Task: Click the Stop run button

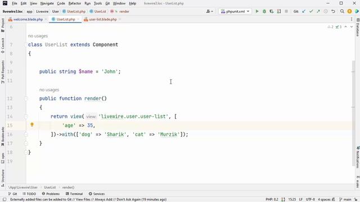Action: pos(286,11)
